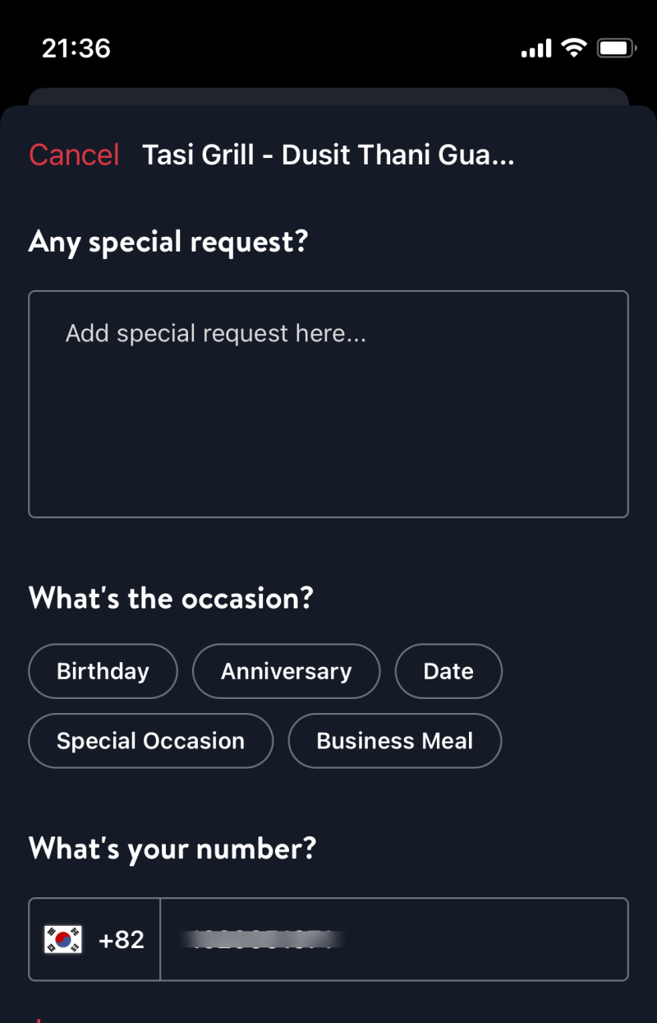Tap the dimmed card behind the sheet

328,96
